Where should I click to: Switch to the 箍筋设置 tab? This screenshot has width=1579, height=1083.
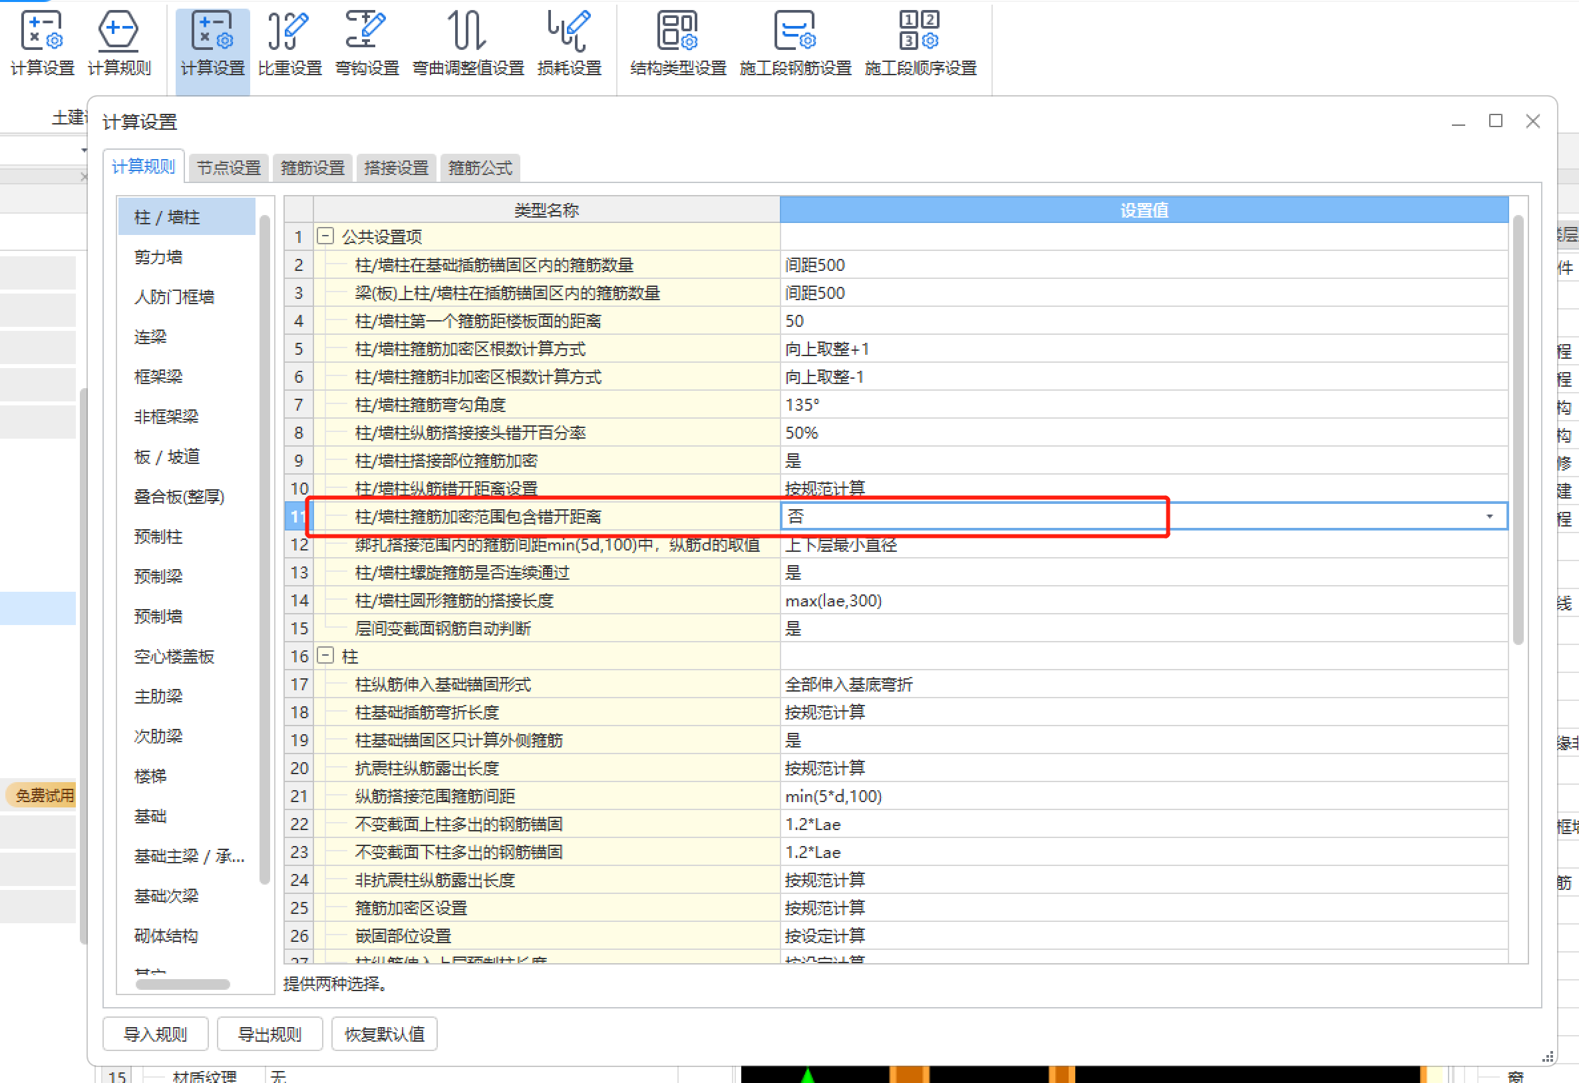coord(313,168)
